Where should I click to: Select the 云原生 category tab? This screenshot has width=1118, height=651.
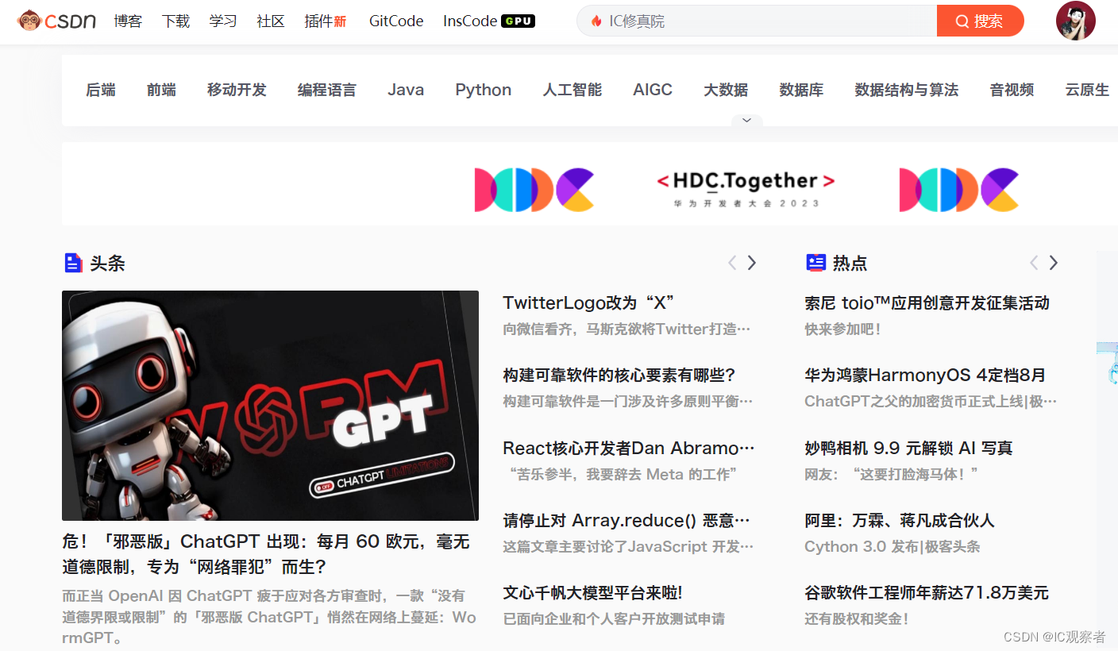click(x=1087, y=90)
